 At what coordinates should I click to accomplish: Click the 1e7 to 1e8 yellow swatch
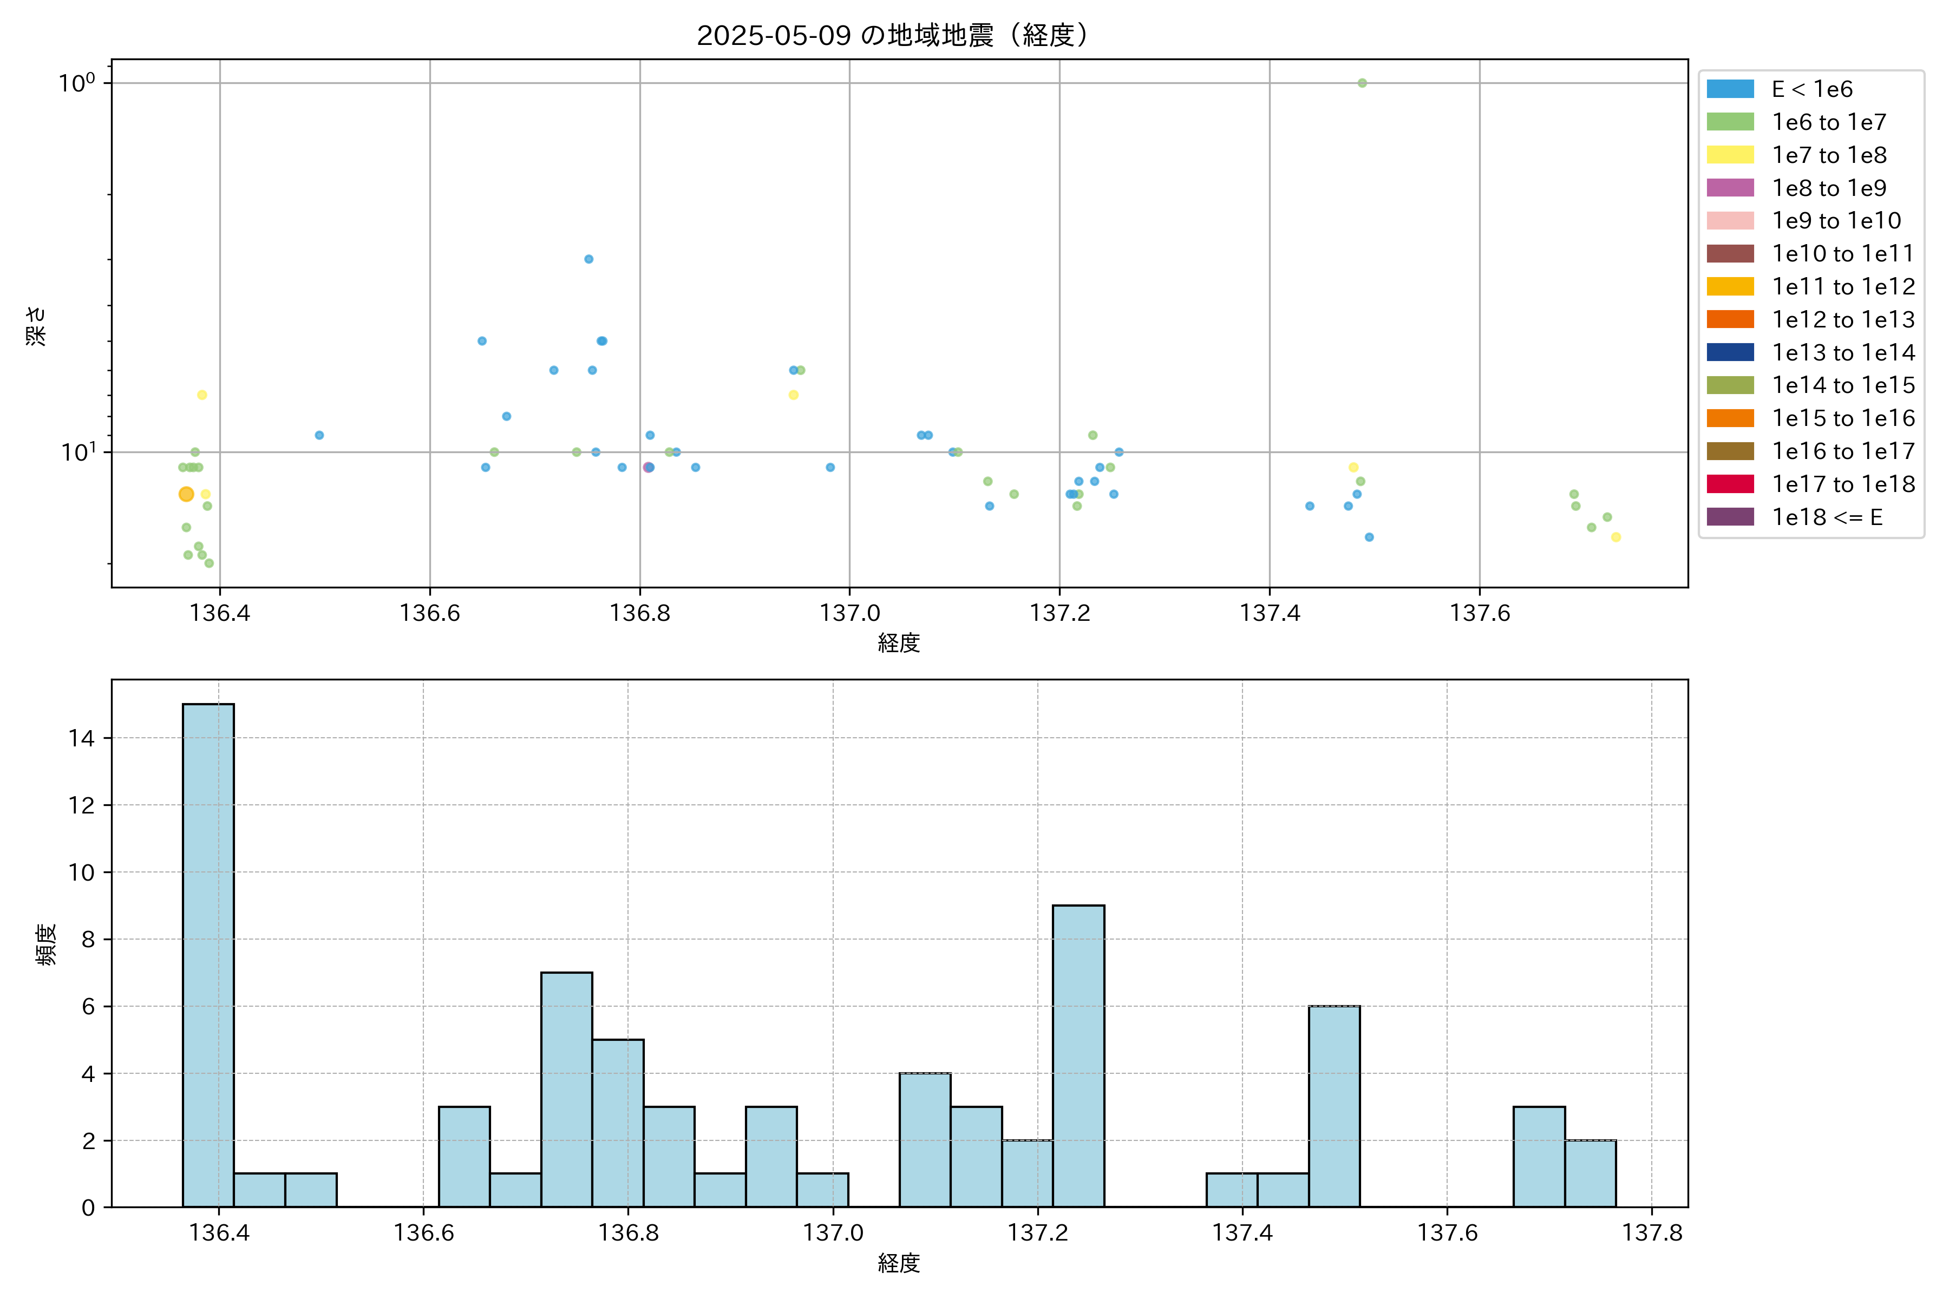coord(1729,155)
